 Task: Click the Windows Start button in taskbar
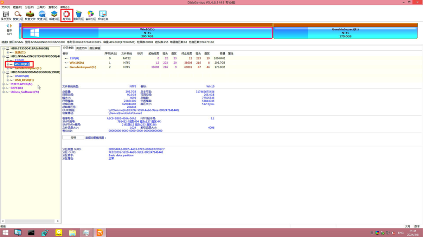point(5,232)
